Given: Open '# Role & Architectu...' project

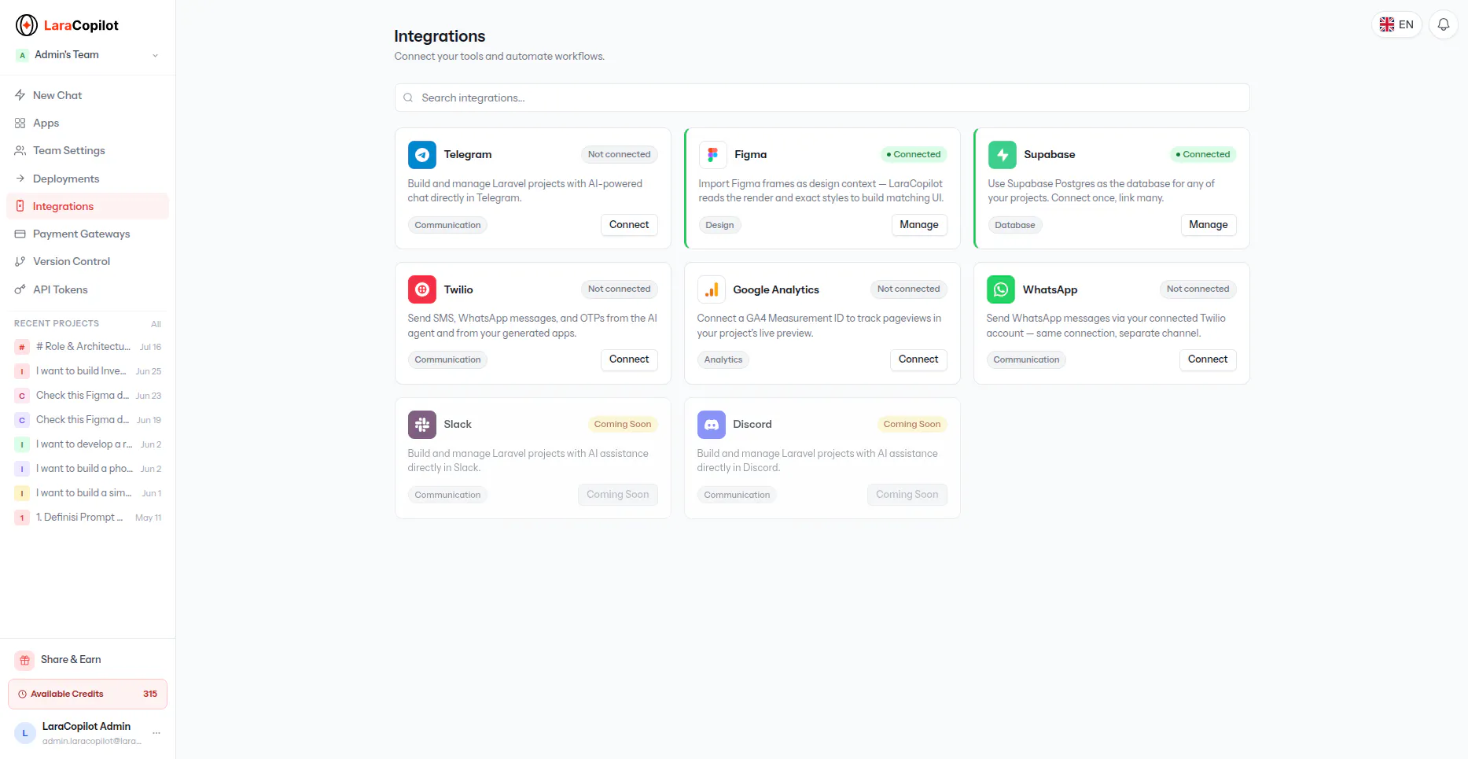Looking at the screenshot, I should (87, 347).
